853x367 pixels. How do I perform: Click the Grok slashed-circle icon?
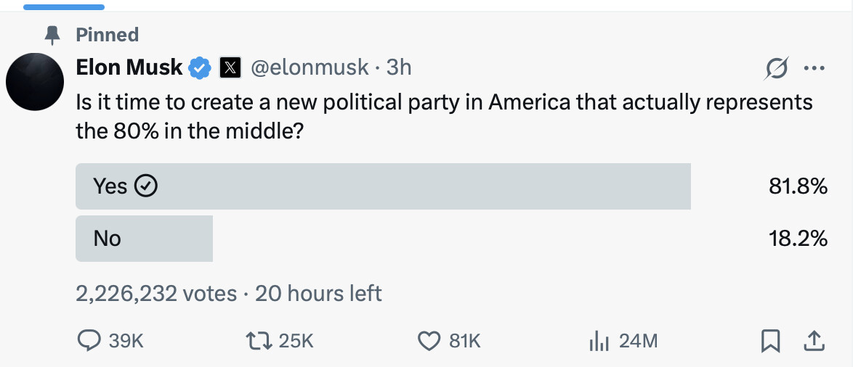point(777,69)
